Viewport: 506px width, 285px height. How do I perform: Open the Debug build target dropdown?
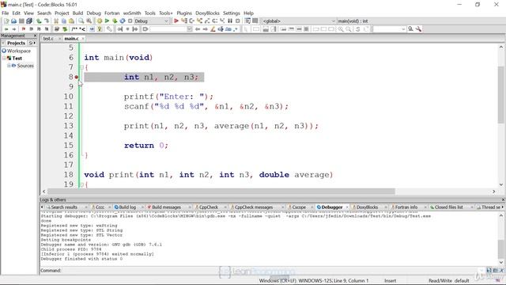pyautogui.click(x=151, y=21)
